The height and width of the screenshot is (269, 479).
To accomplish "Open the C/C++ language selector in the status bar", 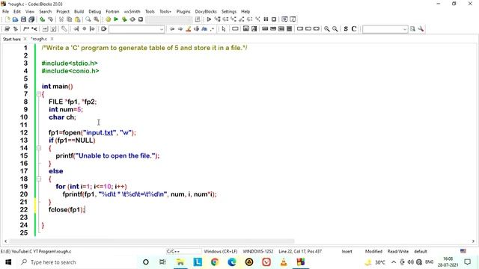I will tap(183, 251).
